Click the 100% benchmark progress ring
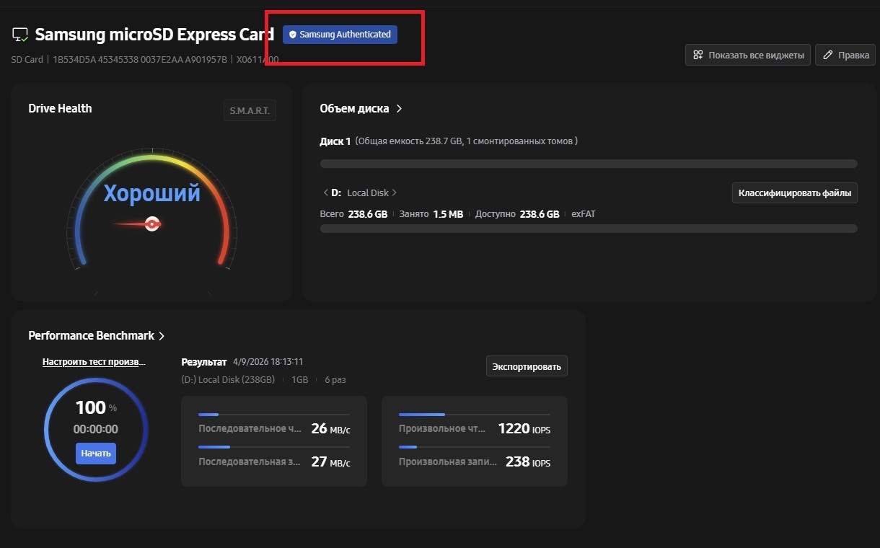 (96, 429)
